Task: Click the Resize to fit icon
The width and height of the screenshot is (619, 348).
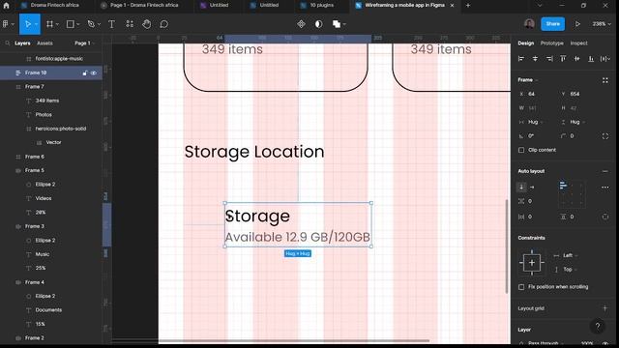Action: tap(605, 80)
